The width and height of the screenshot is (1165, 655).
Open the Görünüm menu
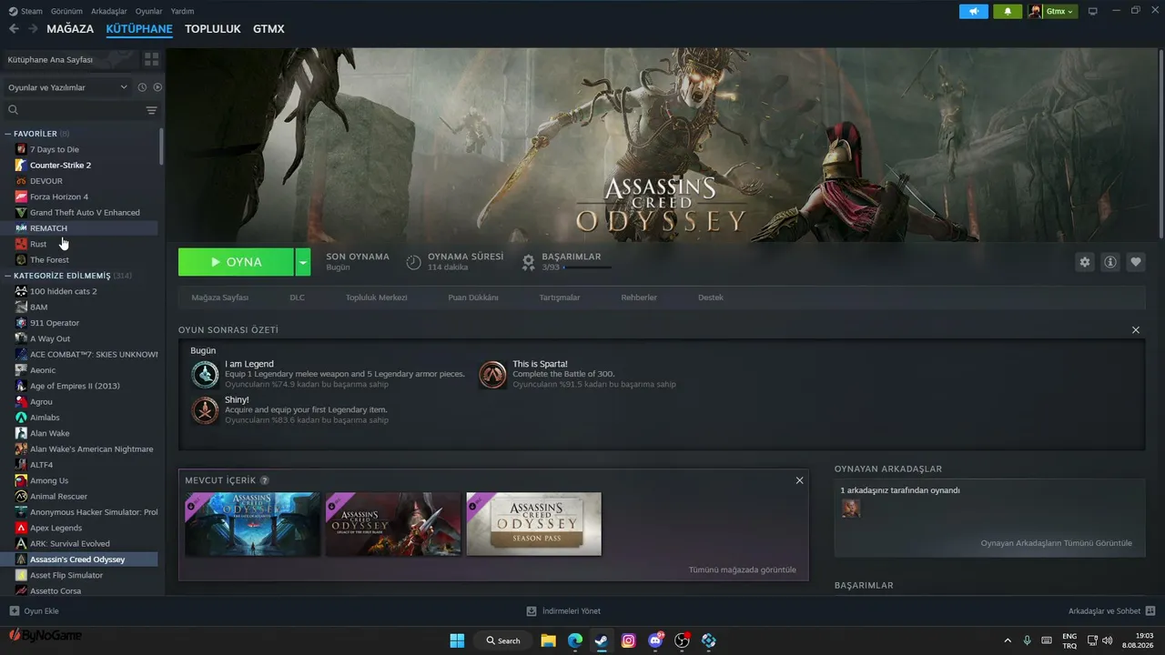[67, 11]
